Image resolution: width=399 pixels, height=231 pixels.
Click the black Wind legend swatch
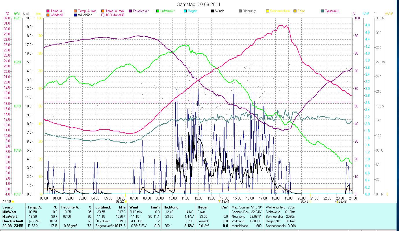(x=213, y=11)
